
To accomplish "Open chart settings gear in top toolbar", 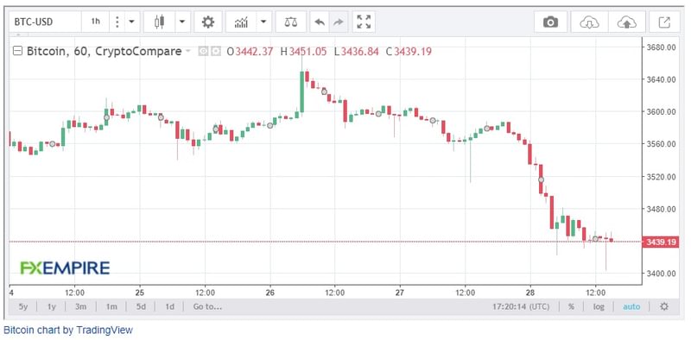I will 208,22.
